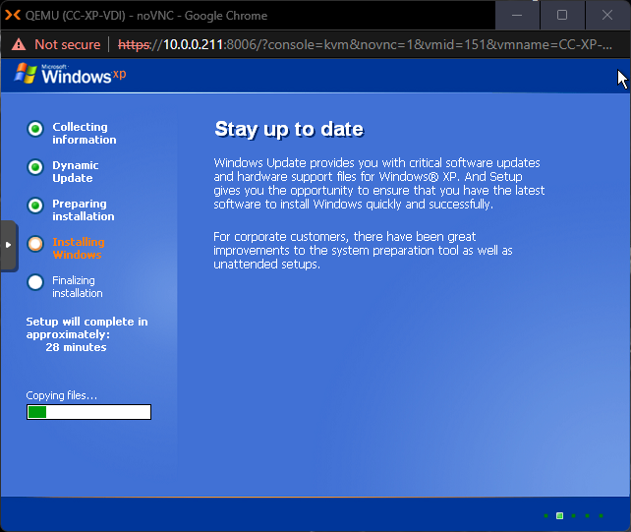This screenshot has width=631, height=532.
Task: Maximize the noVNC Chrome window
Action: point(562,16)
